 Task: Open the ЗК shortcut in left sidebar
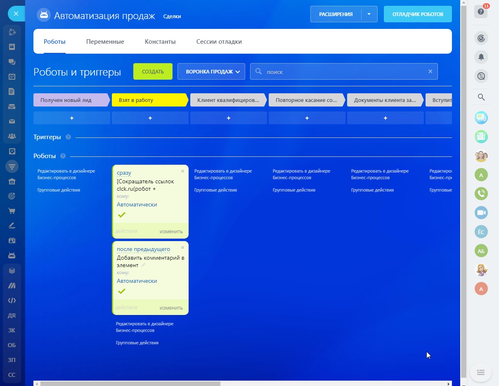pyautogui.click(x=12, y=330)
